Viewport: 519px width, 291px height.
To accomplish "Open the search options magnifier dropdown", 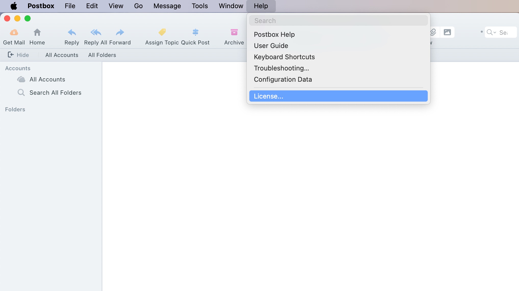I will point(491,32).
